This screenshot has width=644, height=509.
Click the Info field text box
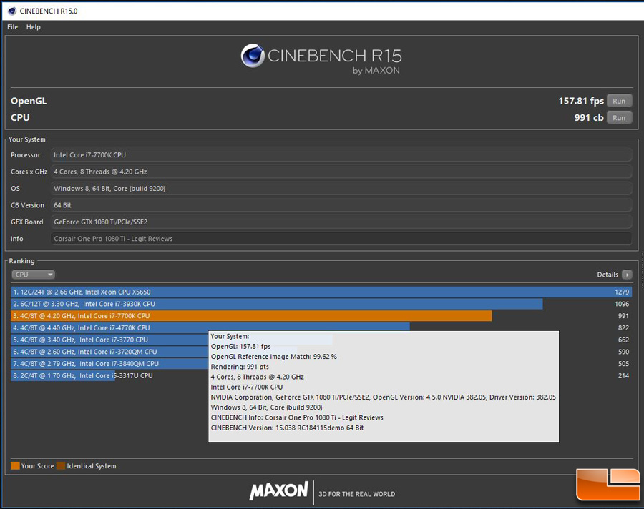(x=341, y=239)
